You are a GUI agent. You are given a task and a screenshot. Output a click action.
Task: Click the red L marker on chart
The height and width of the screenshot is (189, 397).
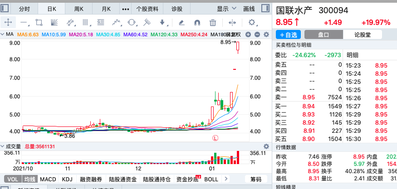(216, 138)
